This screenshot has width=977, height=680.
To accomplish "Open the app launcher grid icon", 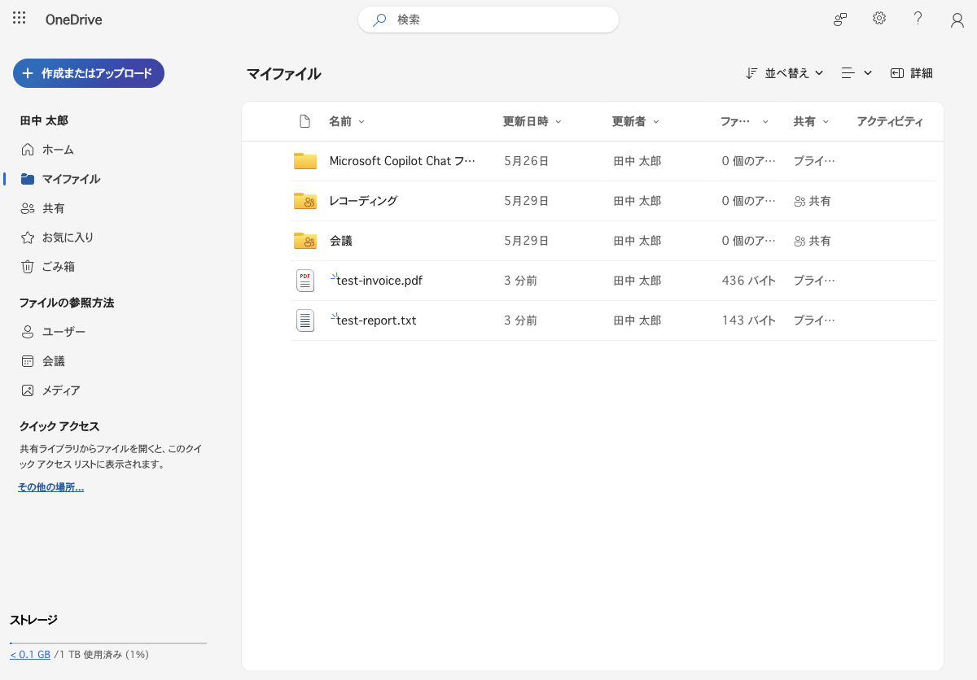I will pyautogui.click(x=20, y=18).
